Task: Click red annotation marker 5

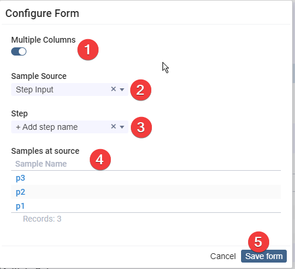Action: pos(259,242)
